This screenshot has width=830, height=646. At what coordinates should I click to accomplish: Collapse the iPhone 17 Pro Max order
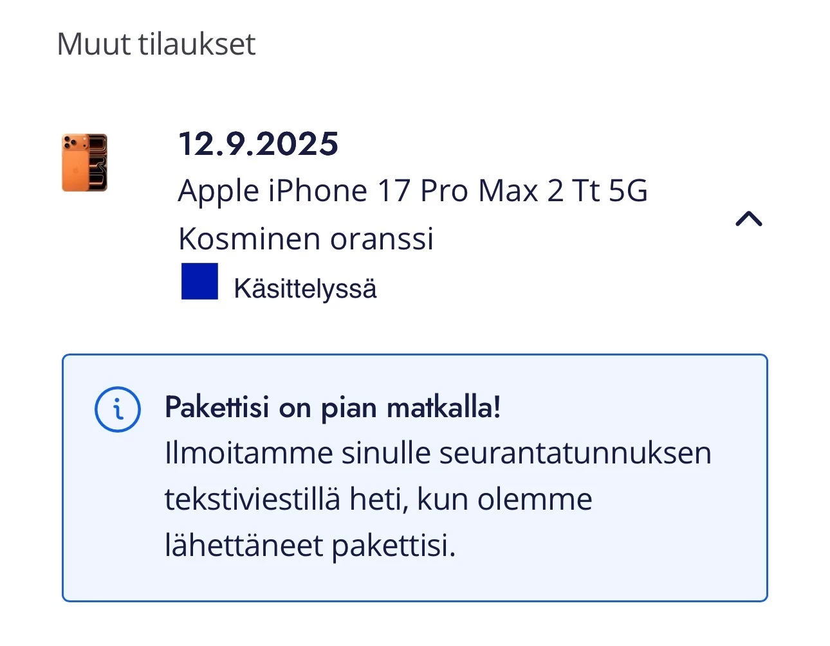748,219
